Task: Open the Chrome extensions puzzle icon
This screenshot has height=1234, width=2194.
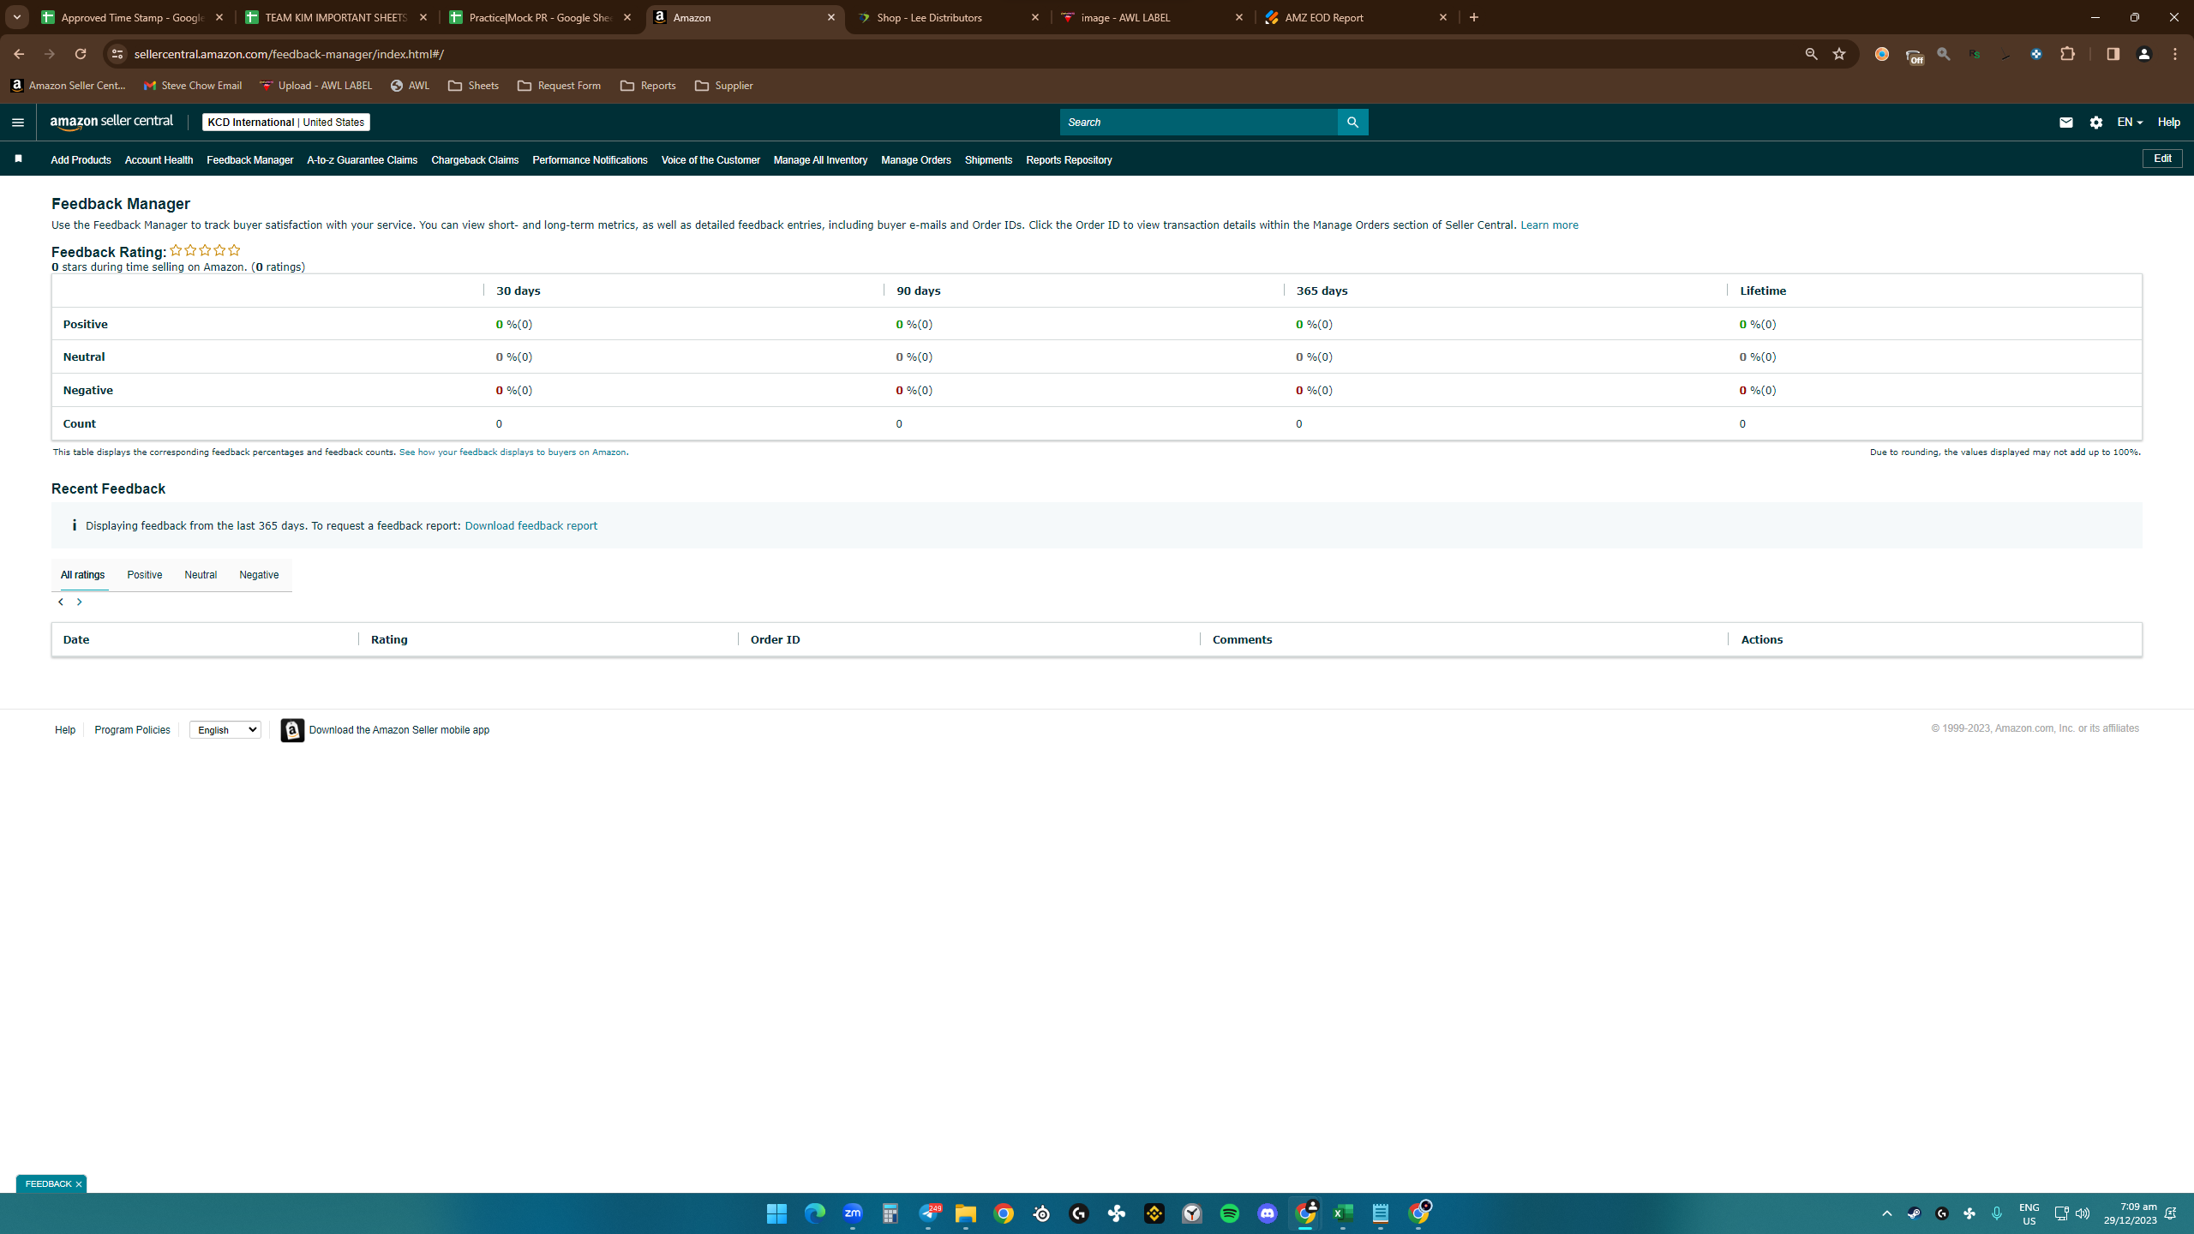Action: 2068,54
